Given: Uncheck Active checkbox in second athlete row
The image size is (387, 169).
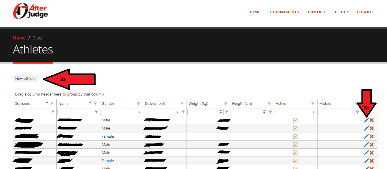Looking at the screenshot, I should point(295,128).
